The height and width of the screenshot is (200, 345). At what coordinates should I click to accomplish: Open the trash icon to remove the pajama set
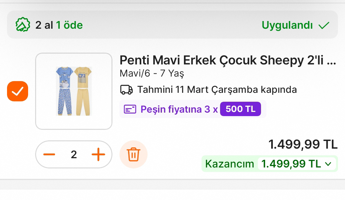click(x=133, y=154)
